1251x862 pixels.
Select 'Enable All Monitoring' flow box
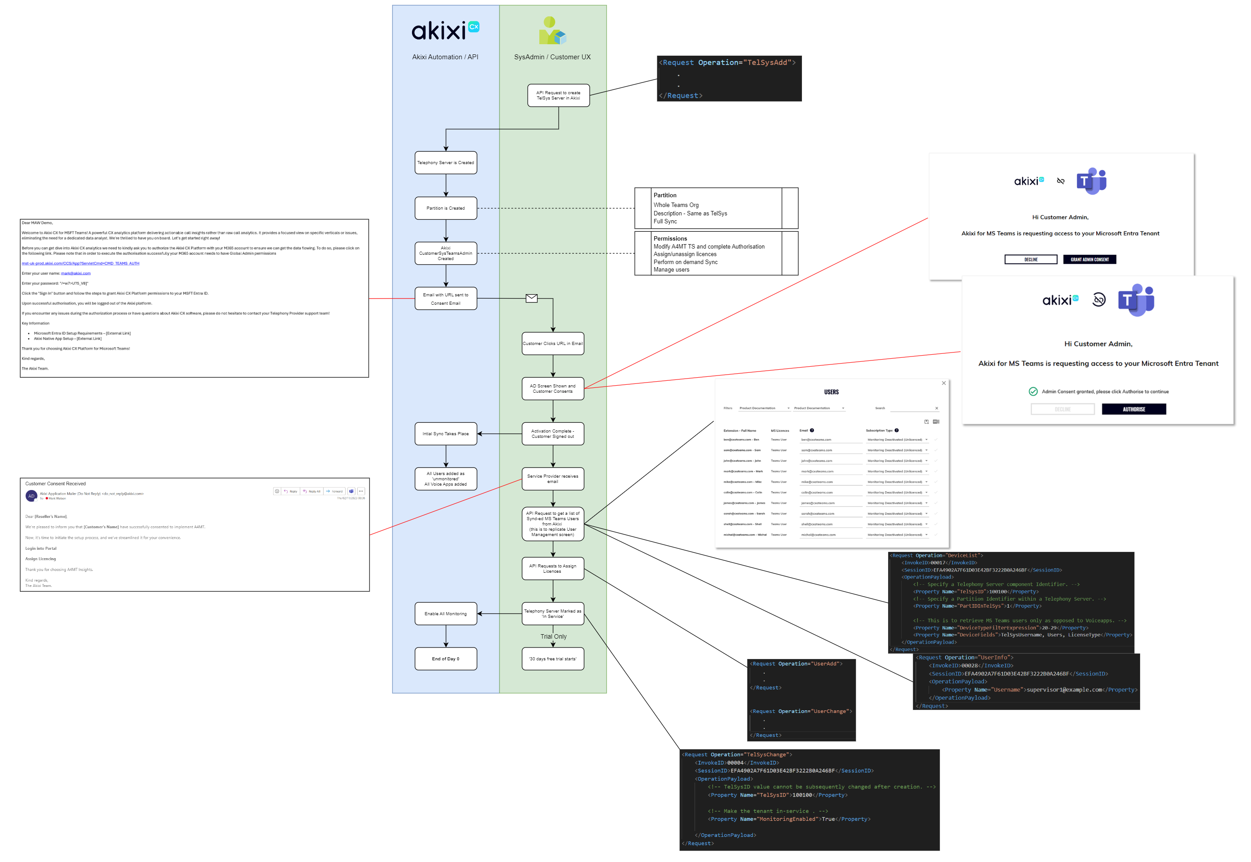(446, 613)
